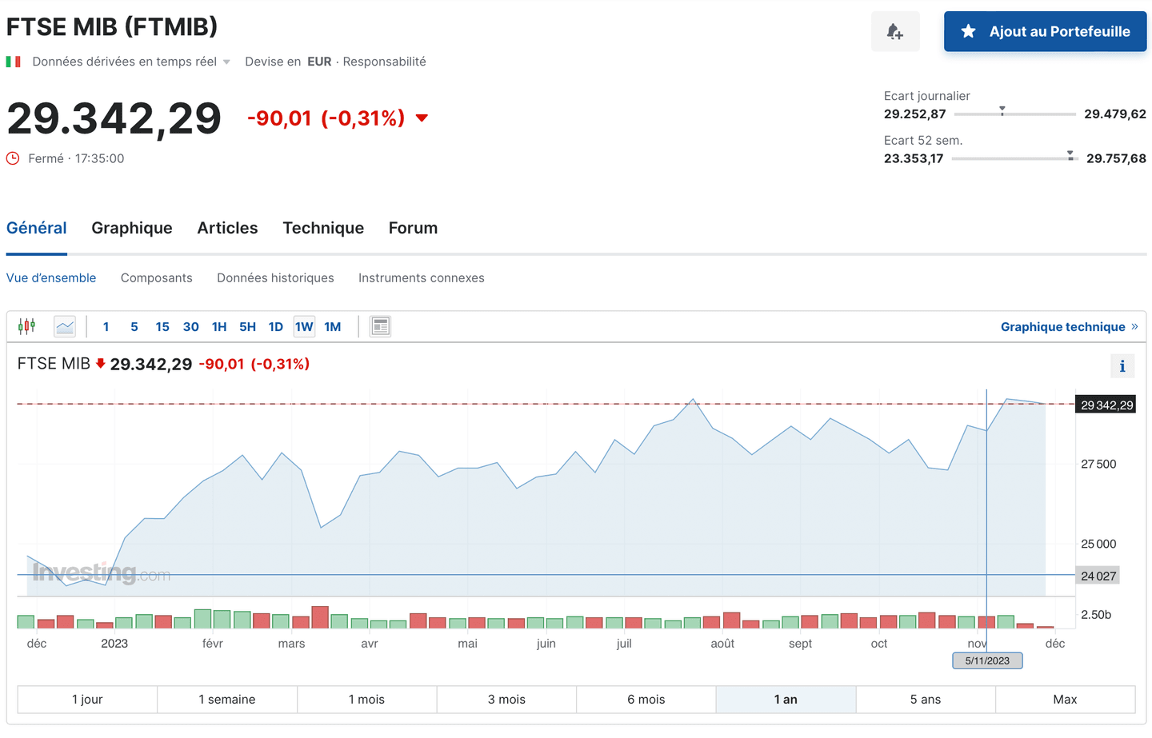
Task: Click the red clock icon next to Fermé
Action: tap(12, 158)
